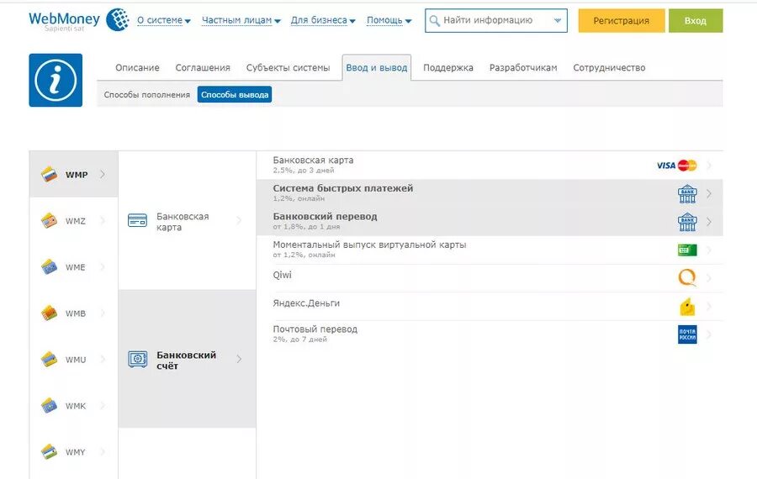The height and width of the screenshot is (479, 757).
Task: Click the WMZ wallet icon
Action: click(50, 220)
